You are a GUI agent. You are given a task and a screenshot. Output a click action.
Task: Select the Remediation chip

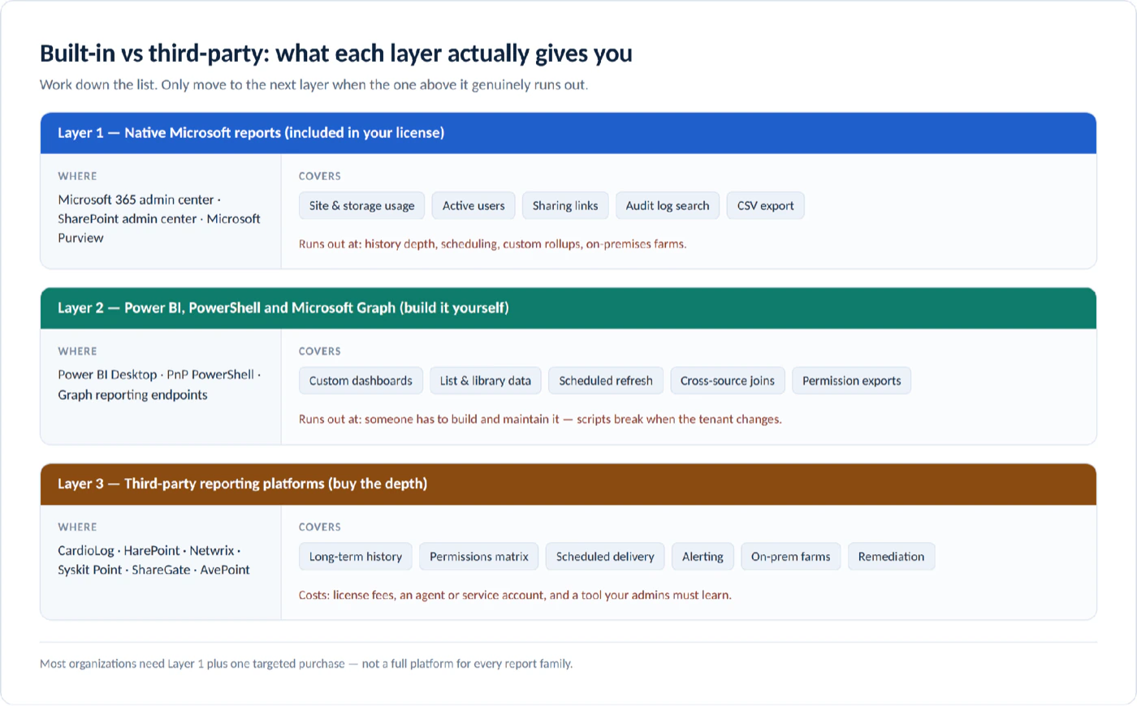pyautogui.click(x=891, y=557)
